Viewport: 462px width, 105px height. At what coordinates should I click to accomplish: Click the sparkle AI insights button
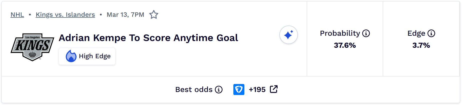pyautogui.click(x=288, y=35)
